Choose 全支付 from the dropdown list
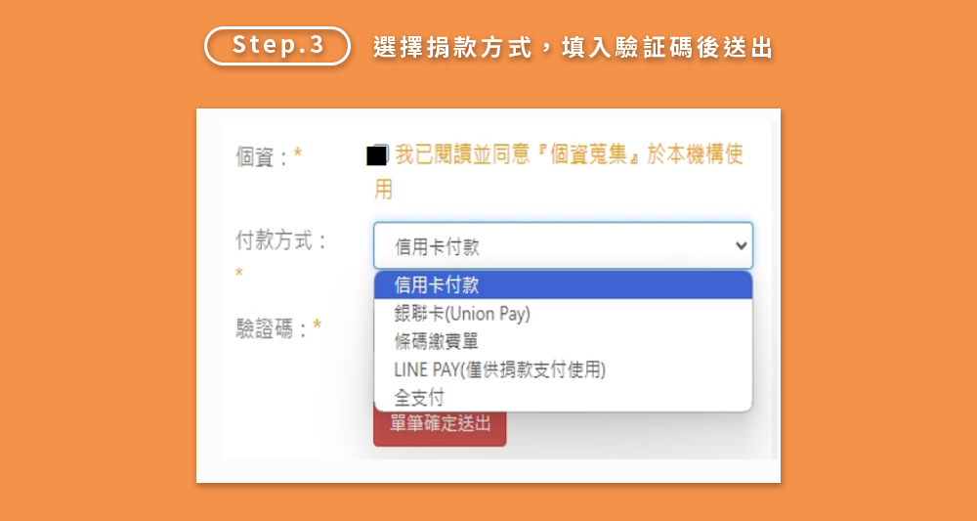The width and height of the screenshot is (977, 521). (564, 397)
